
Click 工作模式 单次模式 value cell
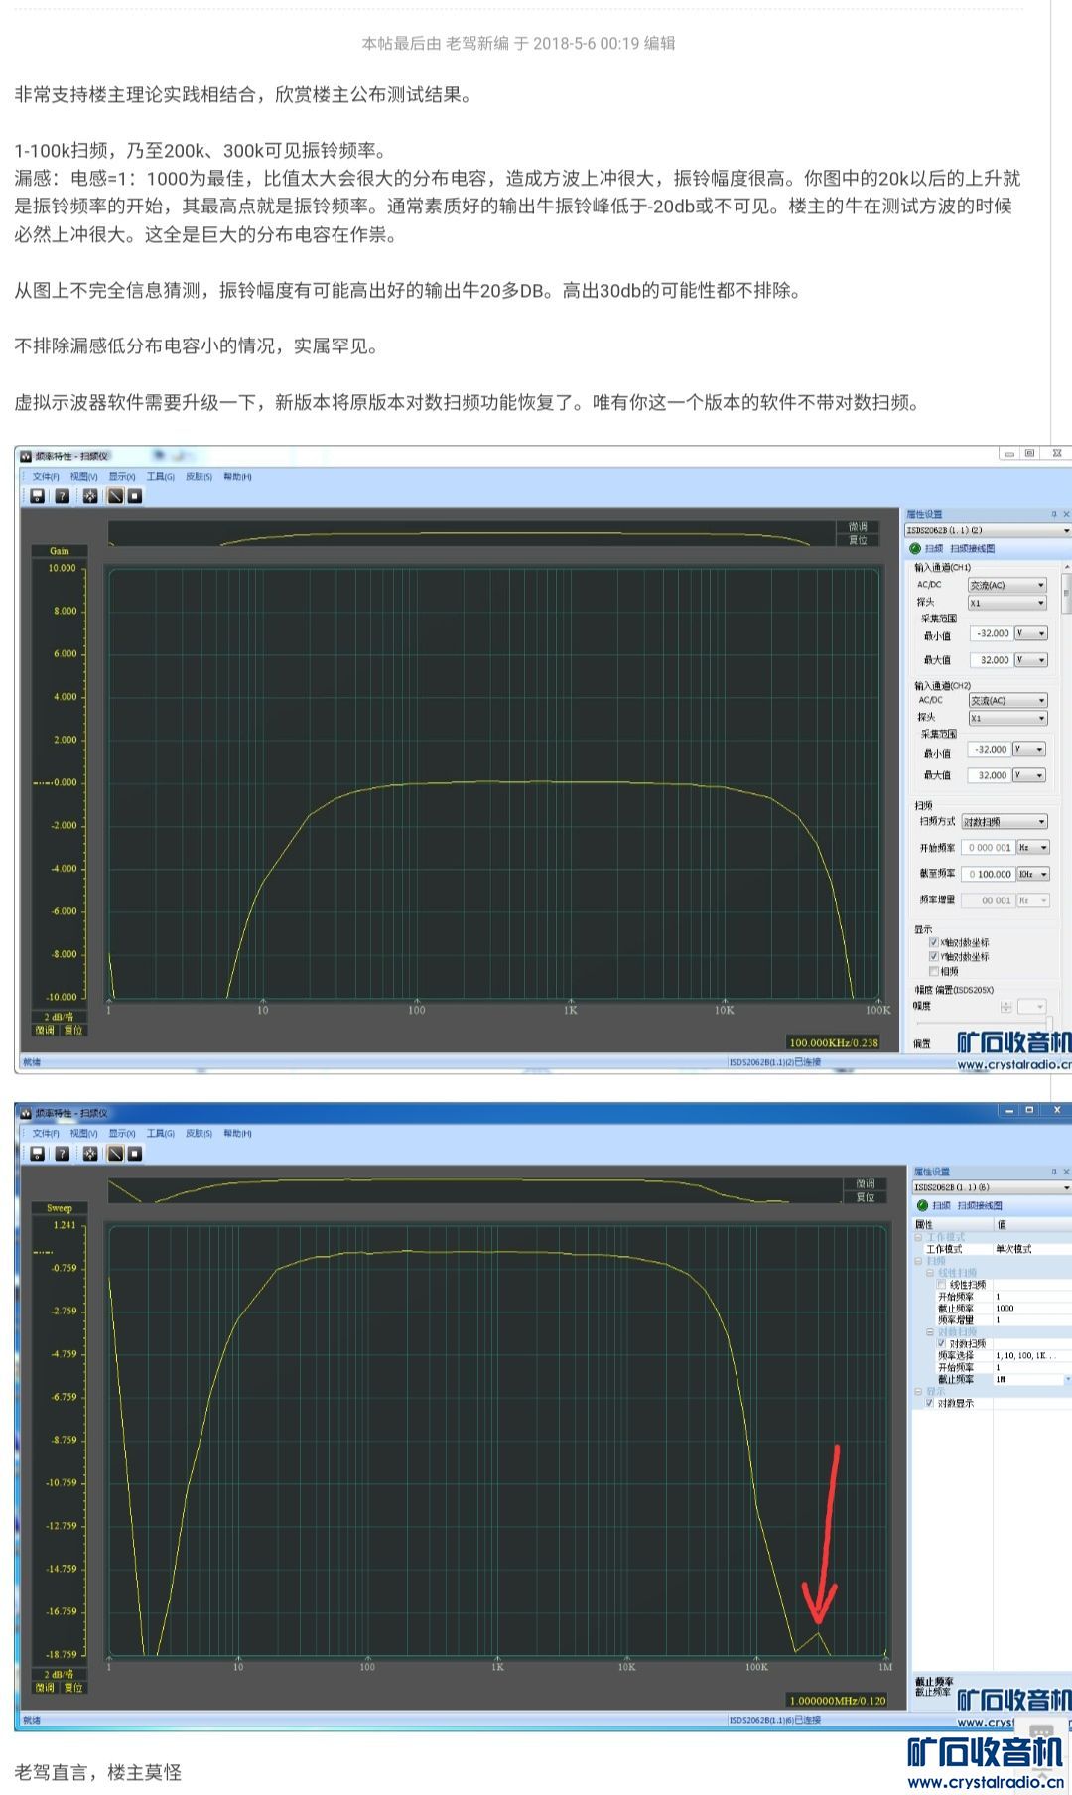click(1032, 1249)
